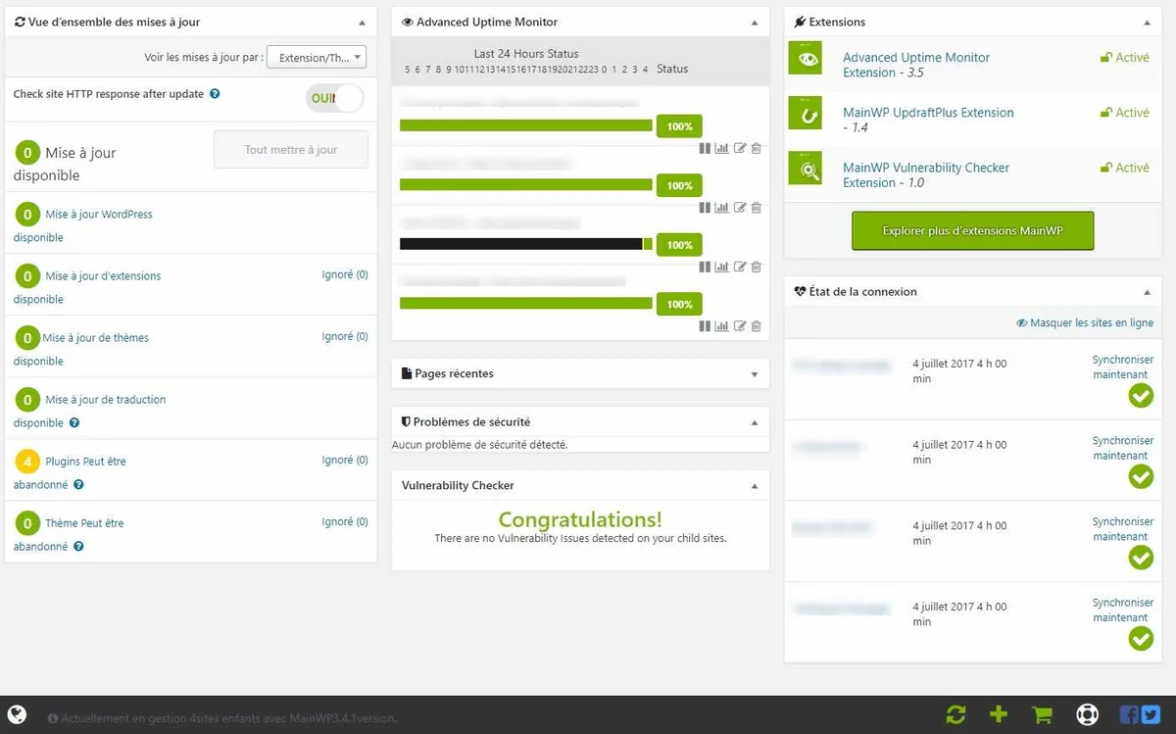Click the 'Tout mettre à jour' button

[x=291, y=150]
